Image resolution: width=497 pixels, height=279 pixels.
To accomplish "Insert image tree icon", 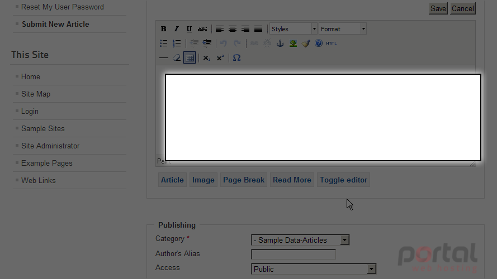I will (293, 44).
